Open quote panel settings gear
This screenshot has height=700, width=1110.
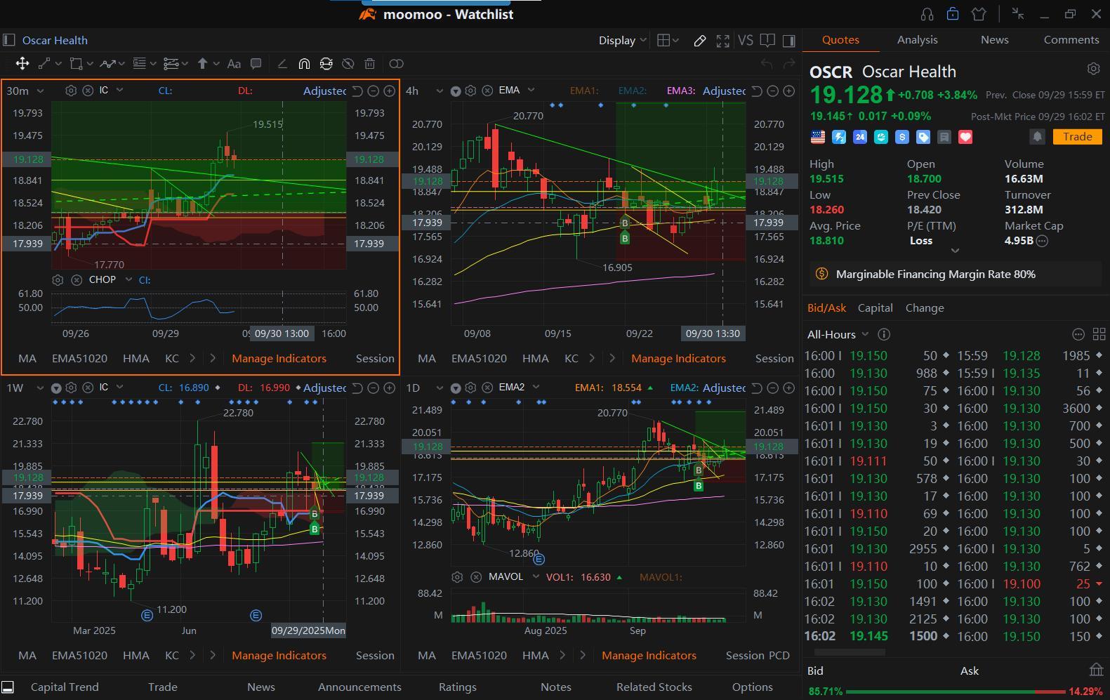pyautogui.click(x=1093, y=69)
